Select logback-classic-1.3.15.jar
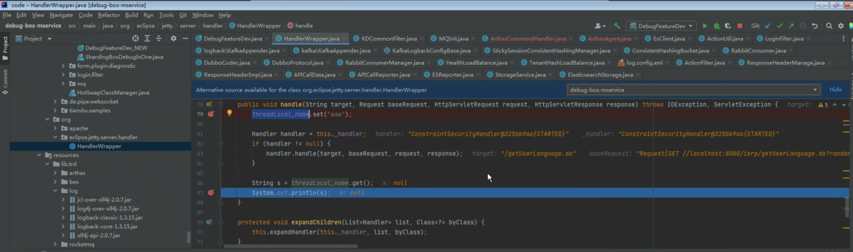The image size is (853, 252). [110, 218]
